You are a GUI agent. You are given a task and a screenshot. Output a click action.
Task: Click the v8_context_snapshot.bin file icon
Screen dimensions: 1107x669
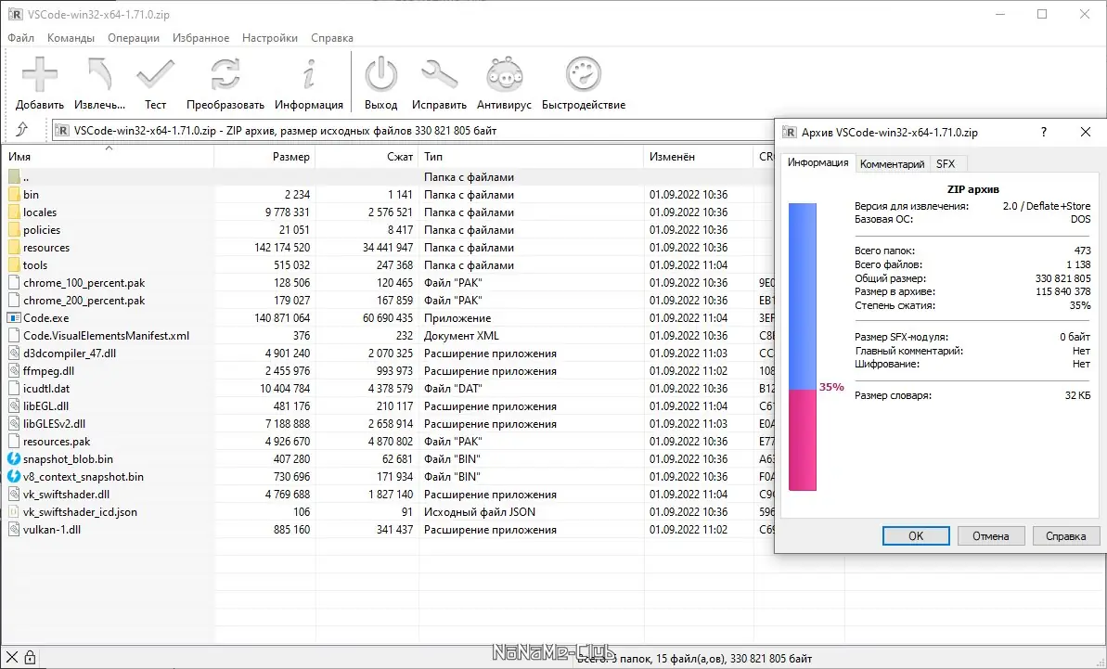click(14, 476)
